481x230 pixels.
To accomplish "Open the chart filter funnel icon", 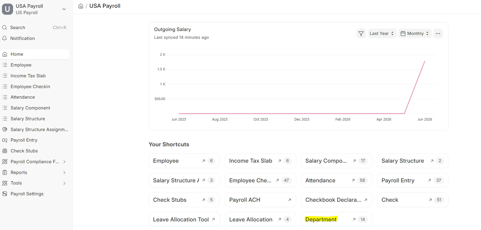I will pyautogui.click(x=361, y=34).
